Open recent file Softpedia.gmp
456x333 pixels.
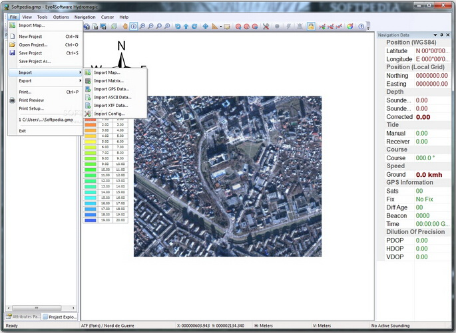coord(45,120)
